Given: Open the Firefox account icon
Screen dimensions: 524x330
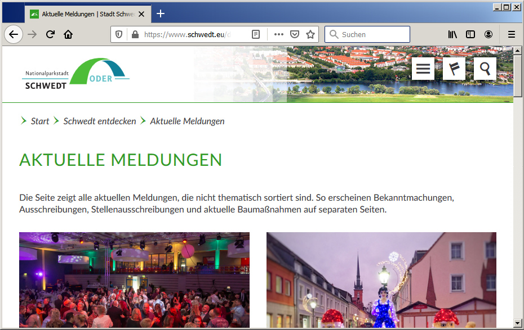Looking at the screenshot, I should 489,34.
